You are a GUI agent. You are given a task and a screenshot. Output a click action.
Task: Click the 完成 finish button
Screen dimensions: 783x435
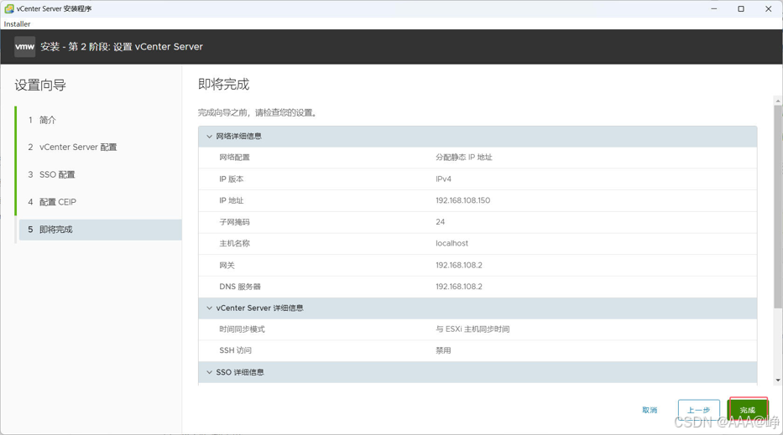(x=748, y=410)
